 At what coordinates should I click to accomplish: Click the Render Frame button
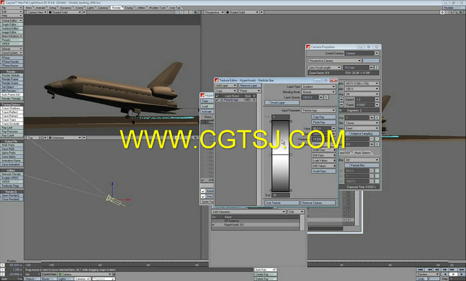point(12,79)
